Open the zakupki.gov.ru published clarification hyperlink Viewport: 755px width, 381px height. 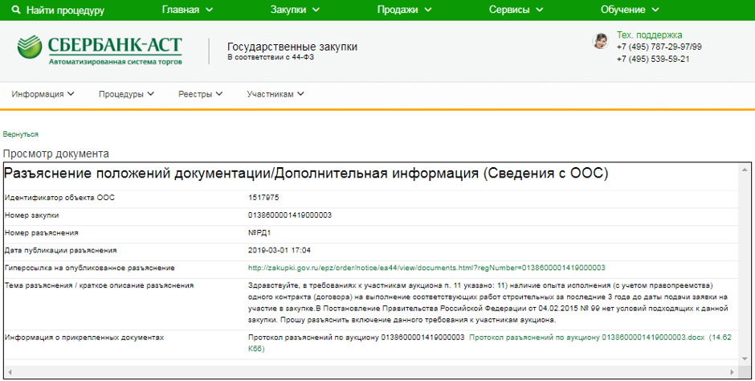[x=426, y=268]
